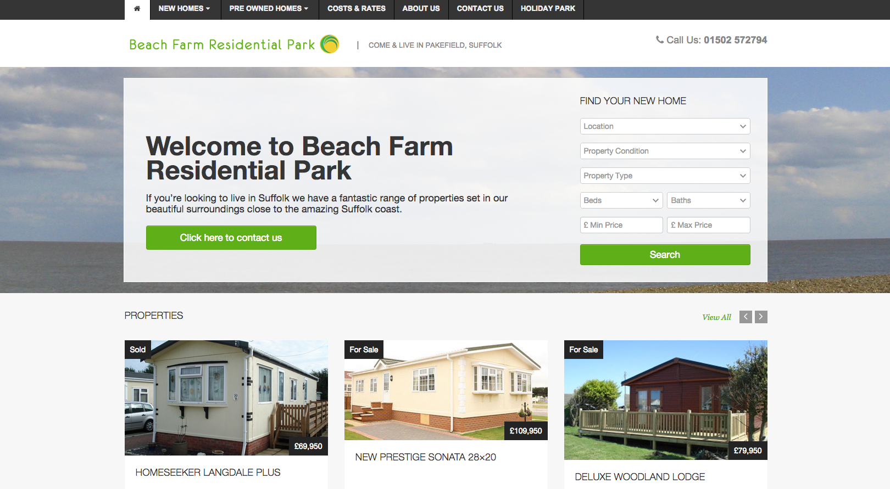
Task: Open the Beds dropdown
Action: (621, 200)
